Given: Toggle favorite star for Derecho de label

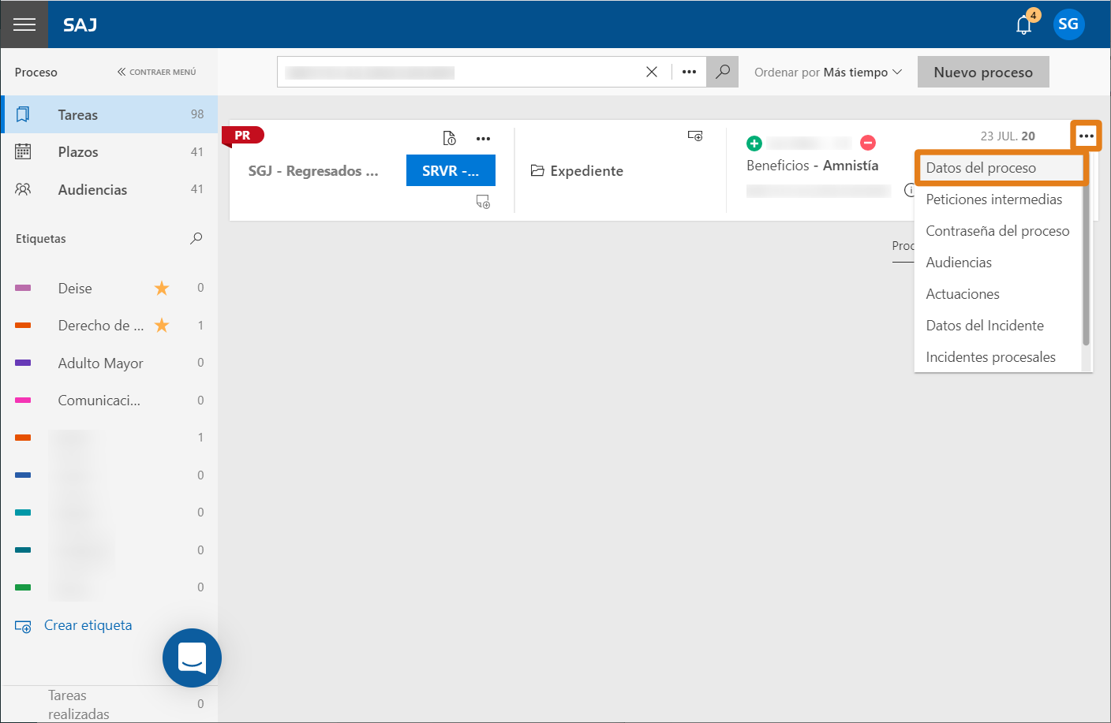Looking at the screenshot, I should point(162,325).
